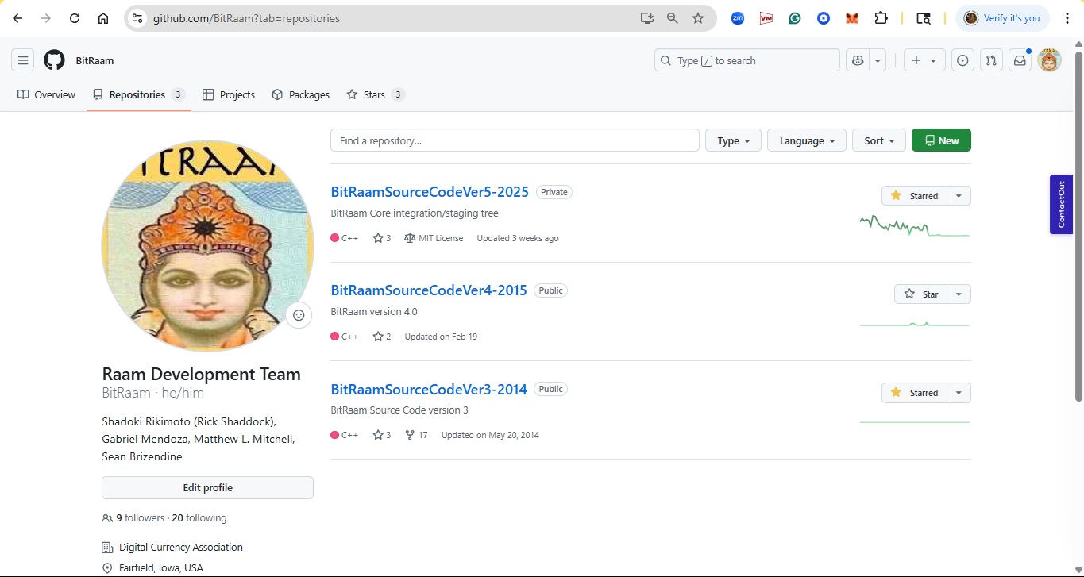Star the BitRaamSourceCodeVer4-2015 repository
This screenshot has height=577, width=1084.
point(920,294)
